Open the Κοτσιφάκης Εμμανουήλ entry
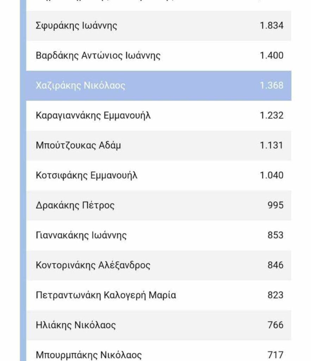The width and height of the screenshot is (311, 361). [87, 176]
